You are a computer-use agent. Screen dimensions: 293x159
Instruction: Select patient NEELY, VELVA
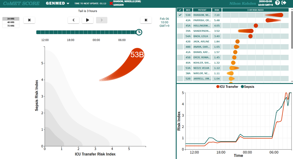click(x=233, y=68)
